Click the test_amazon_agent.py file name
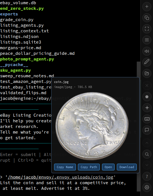This screenshot has width=153, height=196. pos(26,82)
